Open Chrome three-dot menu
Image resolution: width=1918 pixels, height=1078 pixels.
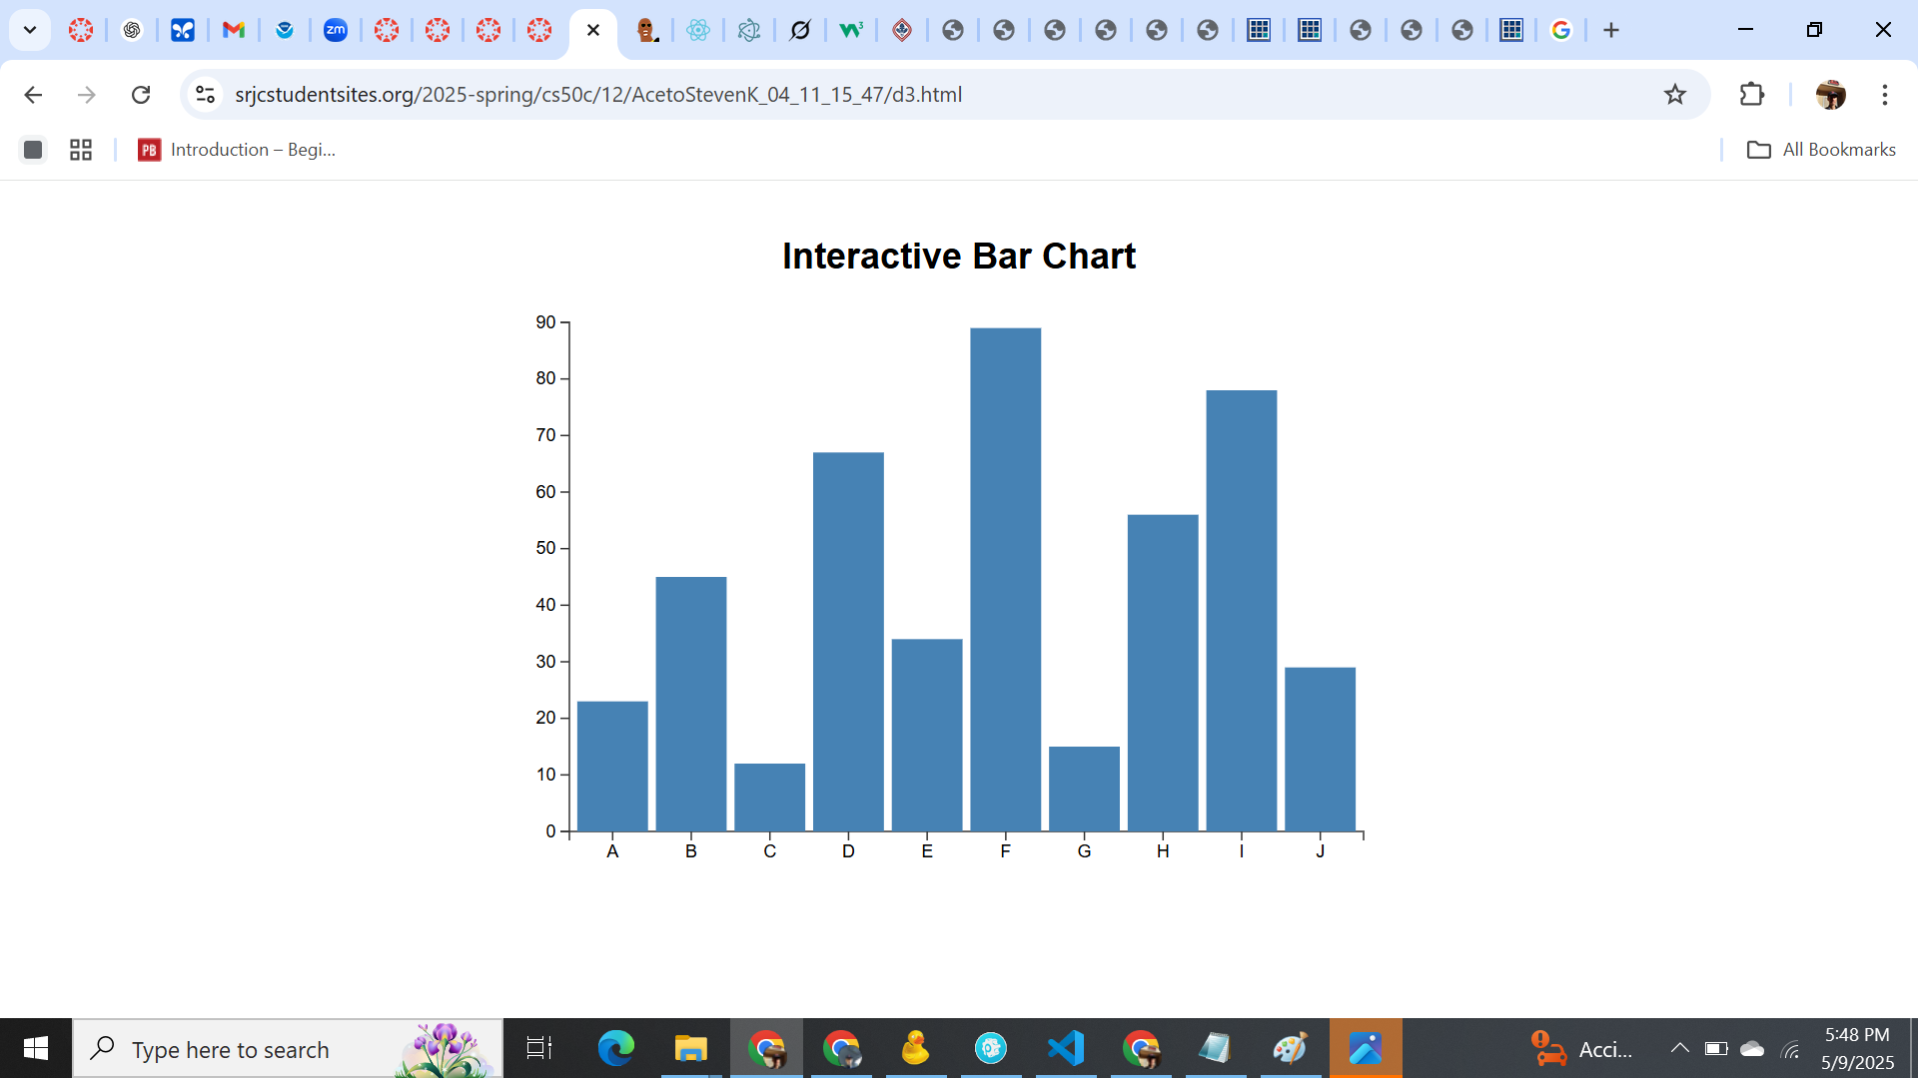1885,94
